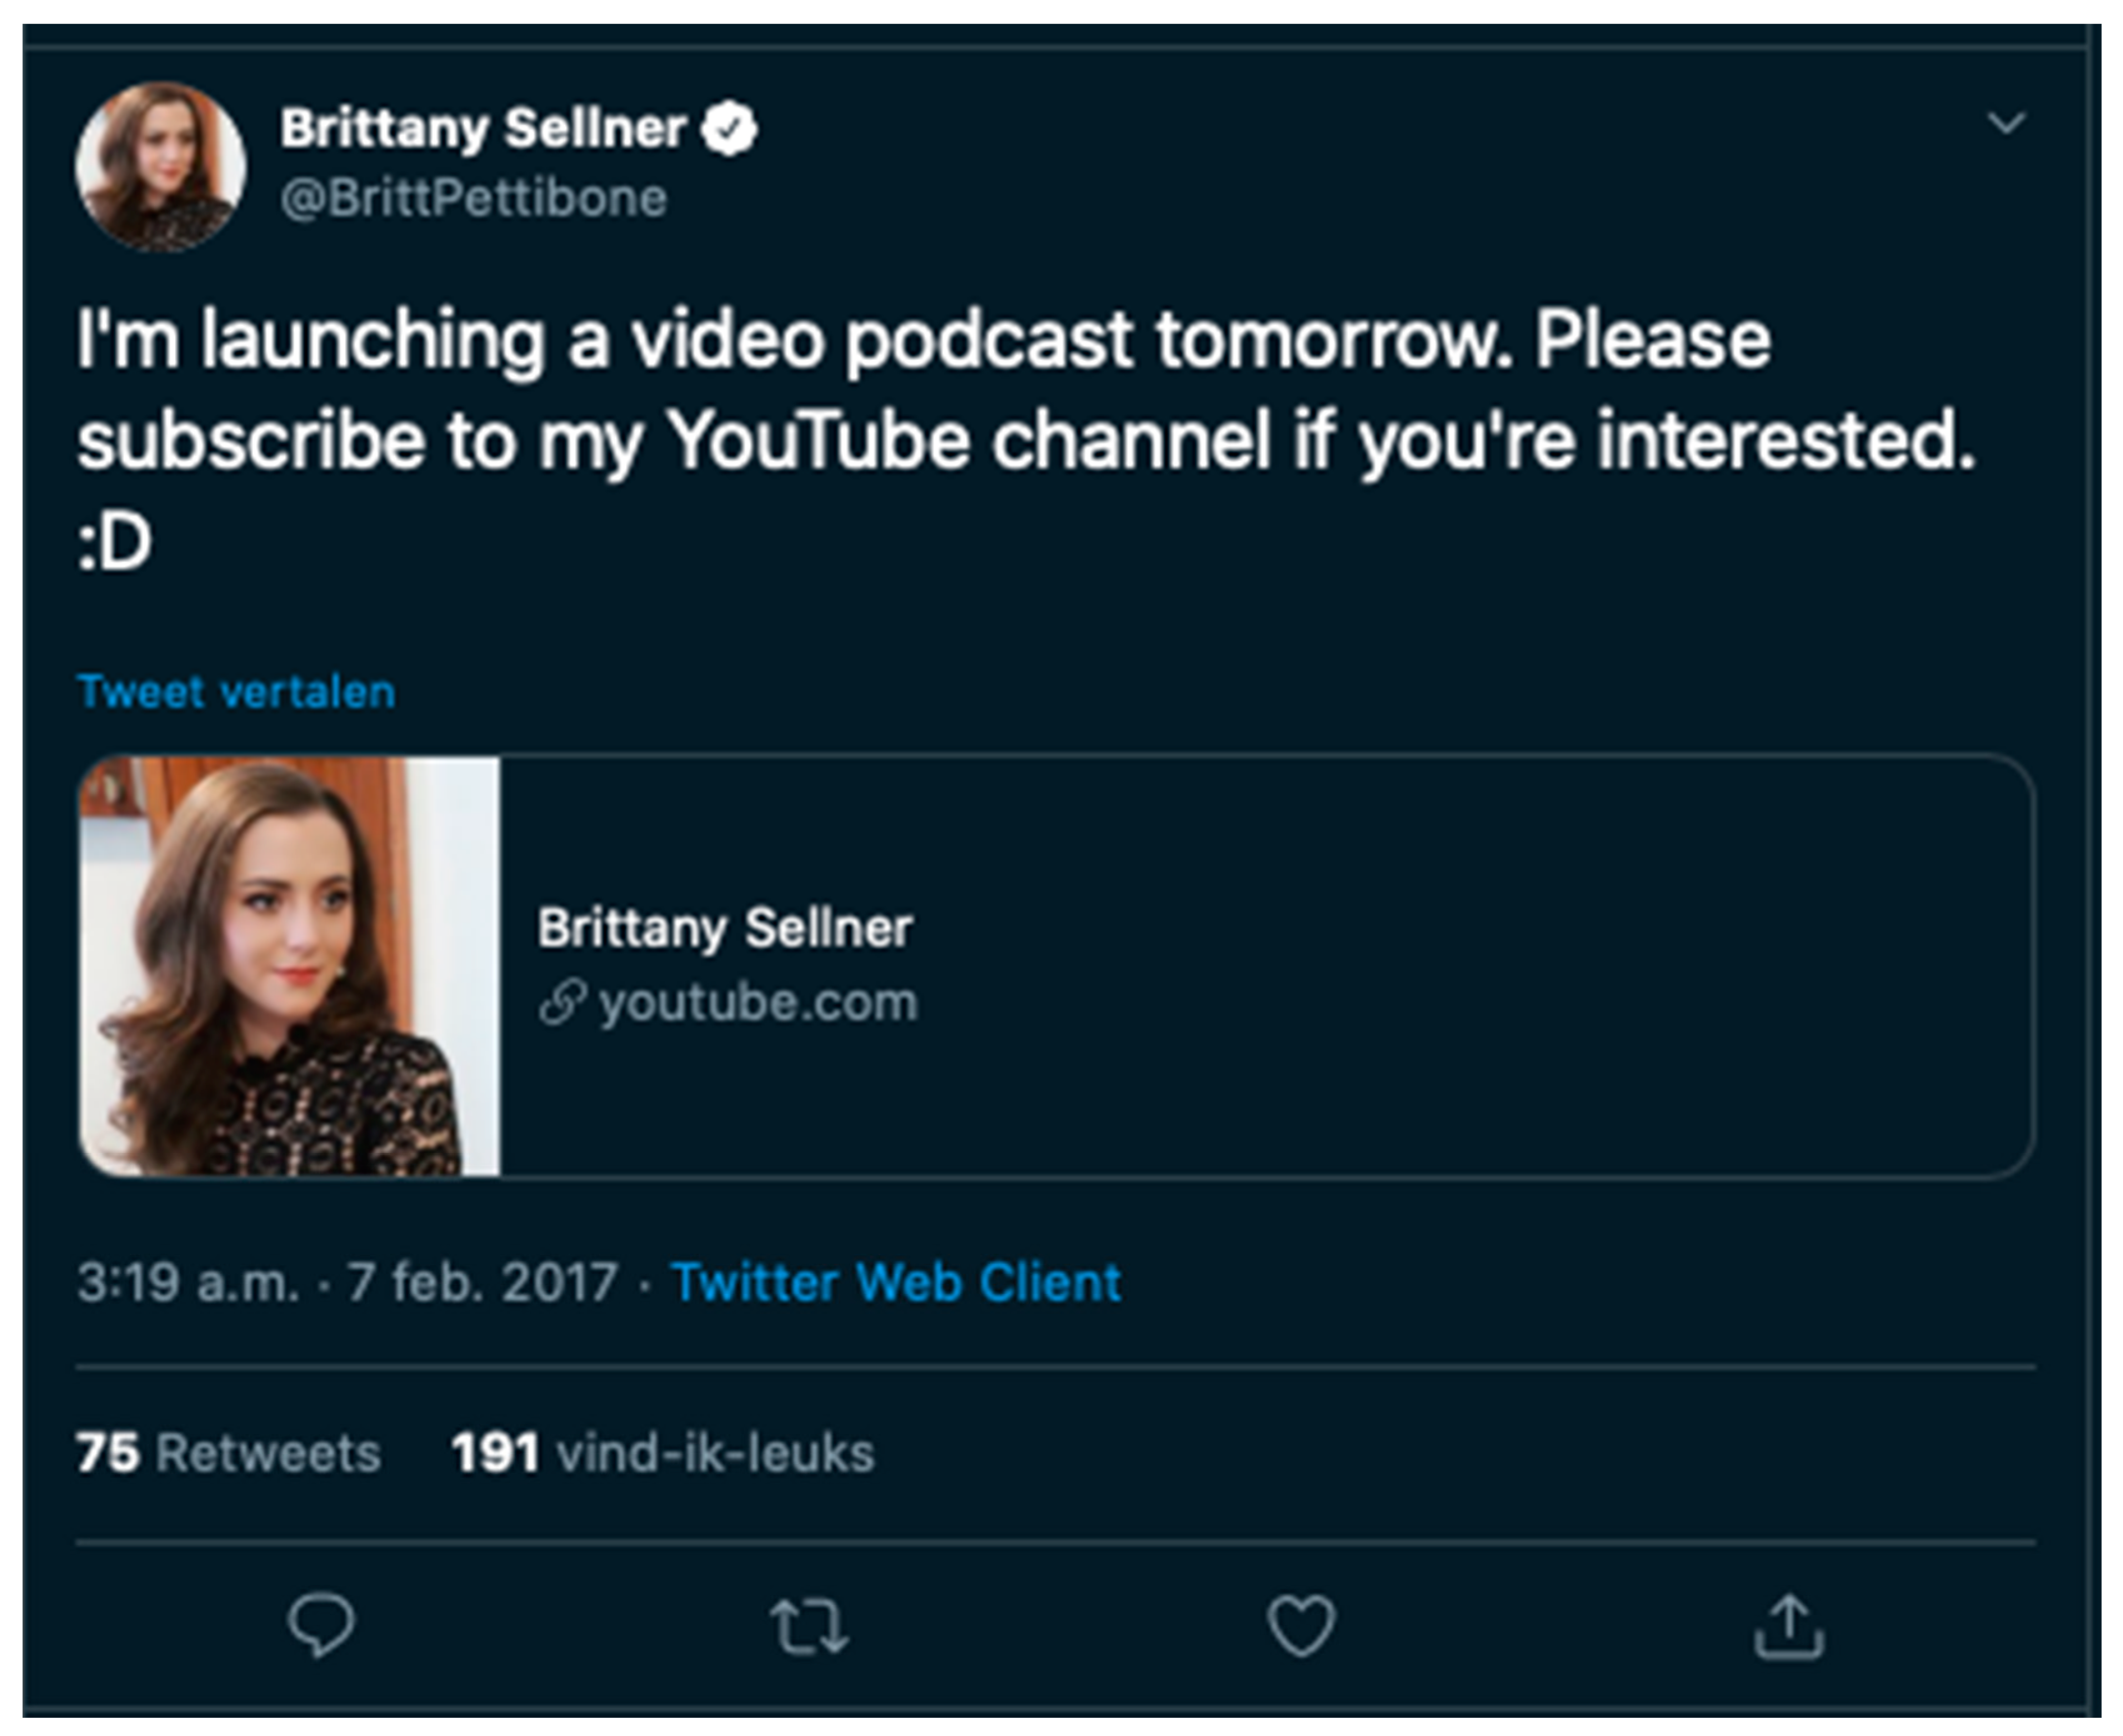Open the Twitter Web Client source link
Screen dimensions: 2123x1736
tap(896, 1282)
